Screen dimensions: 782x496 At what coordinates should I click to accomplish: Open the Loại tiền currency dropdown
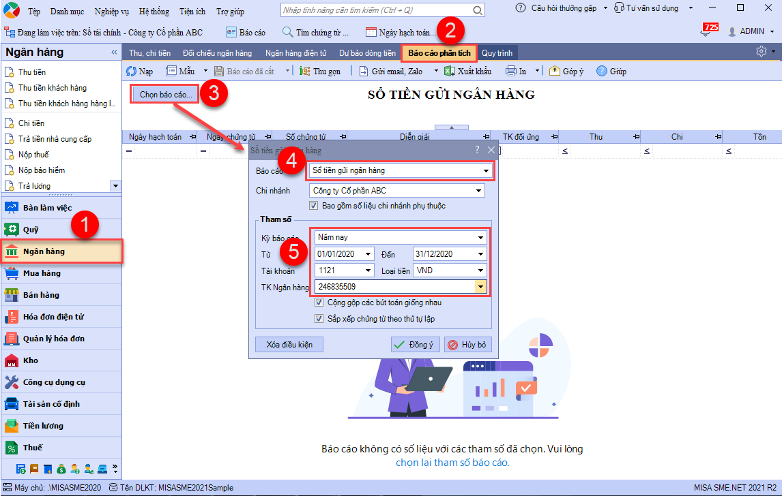pos(481,270)
